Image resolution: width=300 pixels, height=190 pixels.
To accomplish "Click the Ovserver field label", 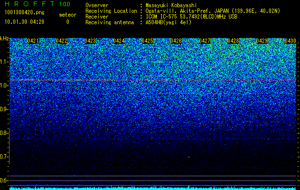I will [97, 5].
